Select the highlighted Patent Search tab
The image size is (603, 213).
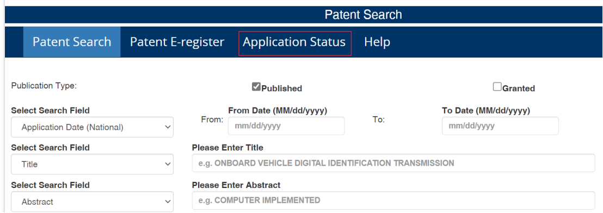point(72,42)
